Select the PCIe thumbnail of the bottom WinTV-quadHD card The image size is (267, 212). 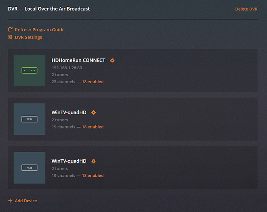[29, 167]
